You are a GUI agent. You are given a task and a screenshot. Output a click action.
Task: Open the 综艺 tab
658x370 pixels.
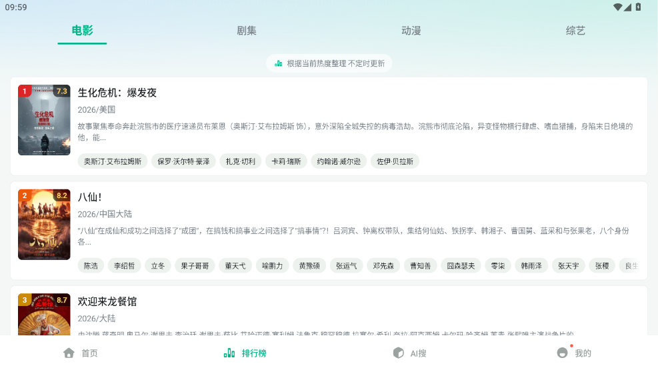click(575, 31)
